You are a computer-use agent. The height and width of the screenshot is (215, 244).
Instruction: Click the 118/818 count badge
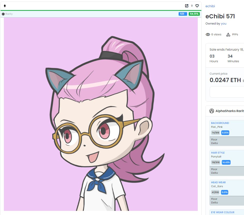[x=216, y=162]
